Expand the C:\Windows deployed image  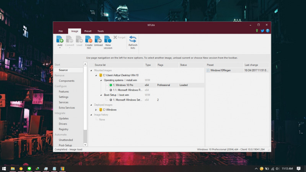96,110
